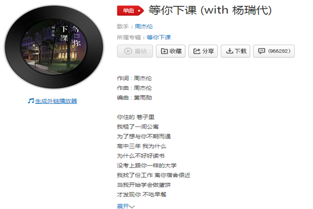
Task: Add song to favorites with 收藏
Action: point(171,51)
